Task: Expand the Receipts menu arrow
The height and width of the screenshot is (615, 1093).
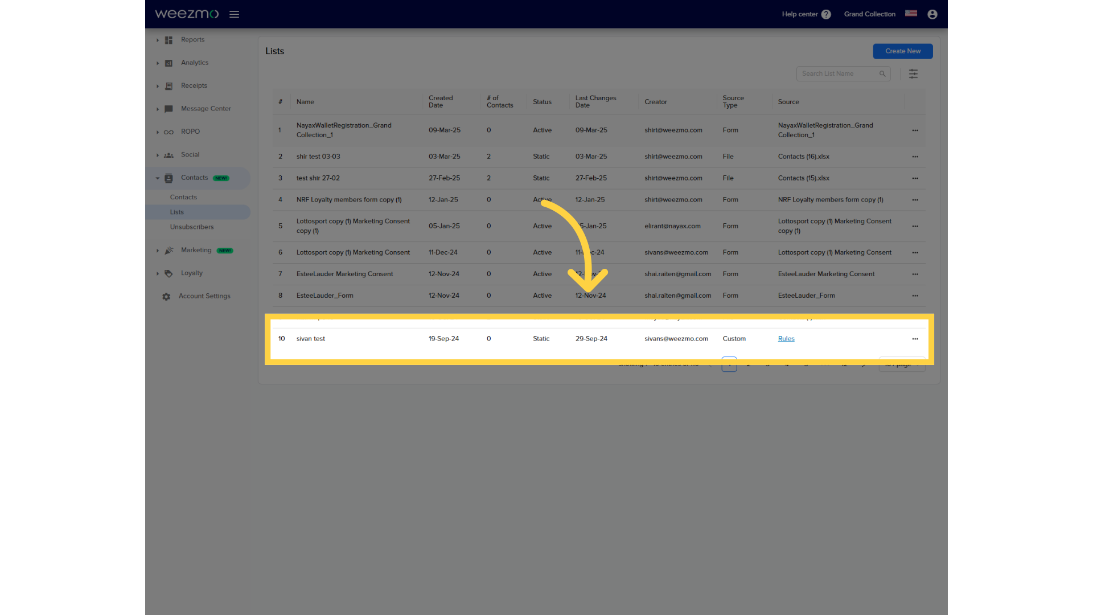Action: coord(158,86)
